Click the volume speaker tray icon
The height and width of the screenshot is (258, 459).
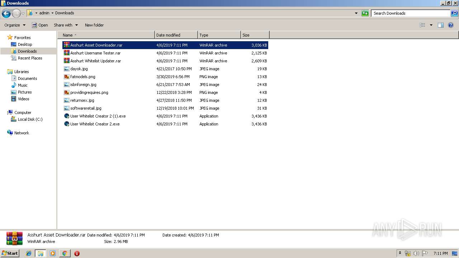coord(416,253)
